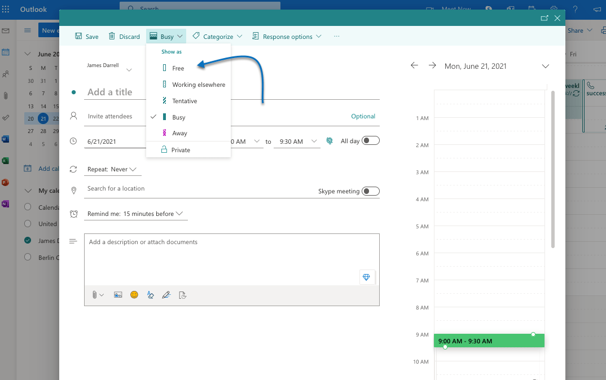Image resolution: width=606 pixels, height=380 pixels.
Task: Click the Save button
Action: (x=86, y=37)
